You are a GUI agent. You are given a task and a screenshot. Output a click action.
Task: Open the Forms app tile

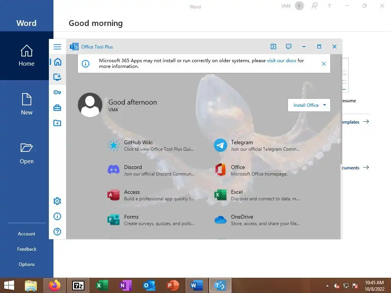coord(150,220)
